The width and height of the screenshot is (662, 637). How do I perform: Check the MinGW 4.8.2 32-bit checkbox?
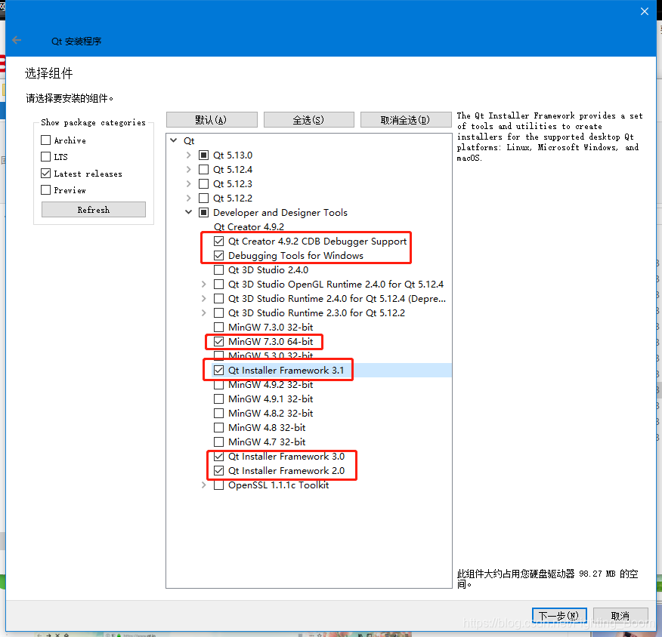[218, 413]
